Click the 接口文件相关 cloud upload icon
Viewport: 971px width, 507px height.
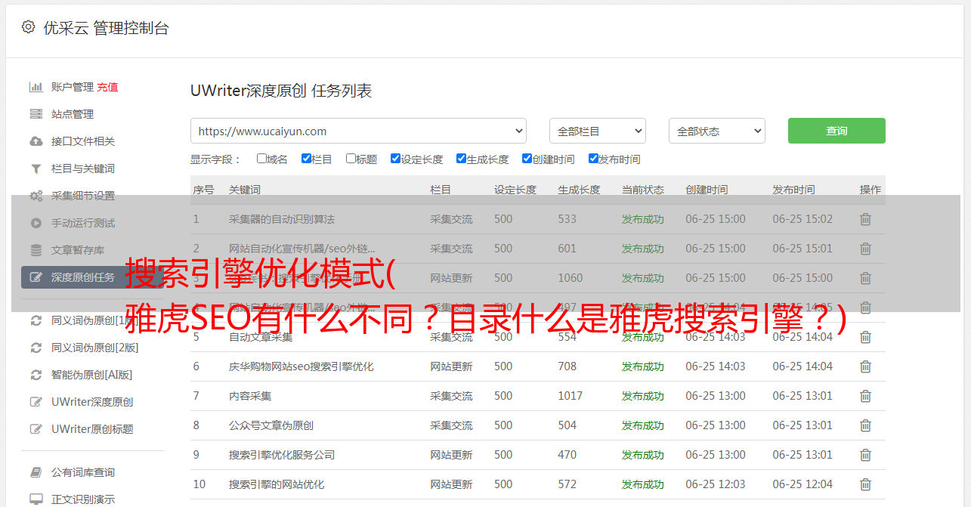(36, 141)
